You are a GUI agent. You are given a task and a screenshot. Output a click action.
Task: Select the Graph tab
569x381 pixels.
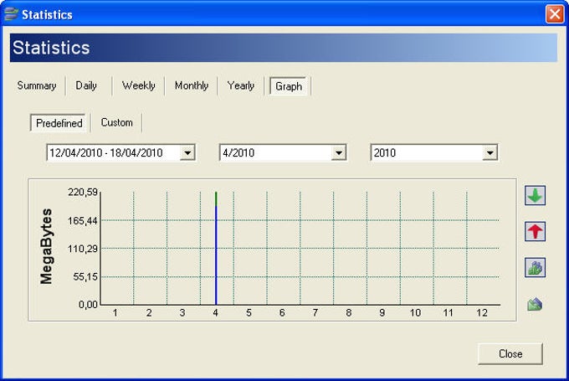click(289, 86)
